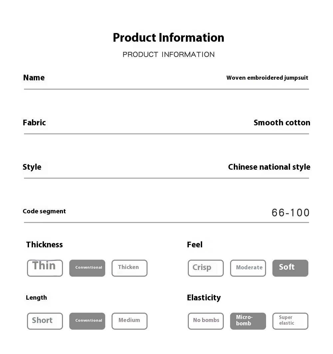Viewport: 333px width, 354px height.
Task: Click the Code segment label
Action: pyautogui.click(x=44, y=211)
